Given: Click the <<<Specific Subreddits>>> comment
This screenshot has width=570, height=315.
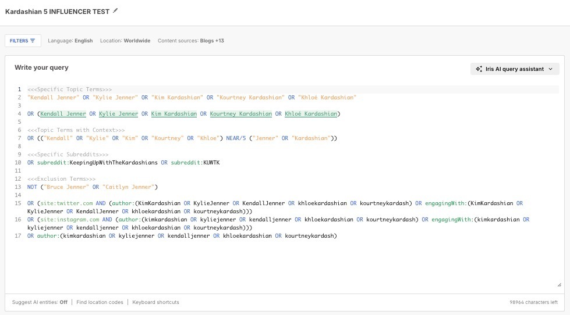Looking at the screenshot, I should coord(68,154).
